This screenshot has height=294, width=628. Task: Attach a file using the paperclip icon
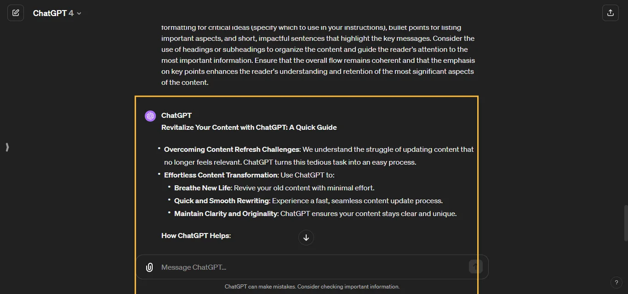tap(149, 266)
